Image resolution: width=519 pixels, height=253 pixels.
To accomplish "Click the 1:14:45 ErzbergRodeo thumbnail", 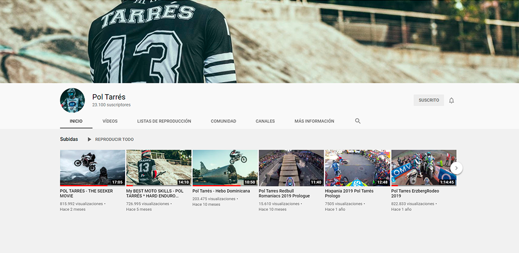I will tap(424, 168).
